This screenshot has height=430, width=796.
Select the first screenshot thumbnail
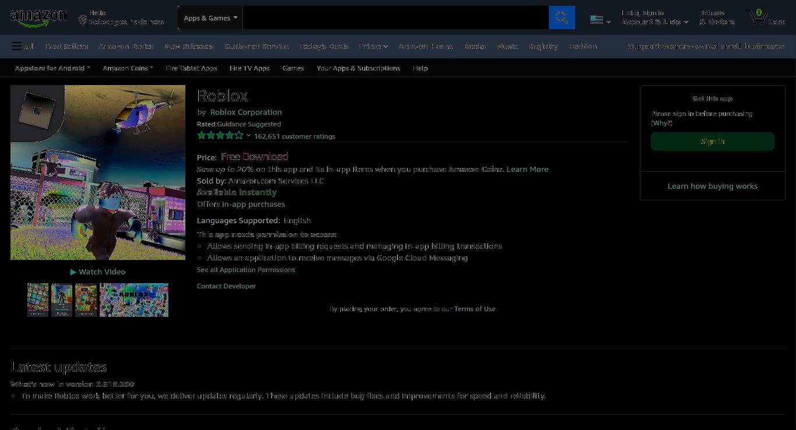[x=38, y=300]
